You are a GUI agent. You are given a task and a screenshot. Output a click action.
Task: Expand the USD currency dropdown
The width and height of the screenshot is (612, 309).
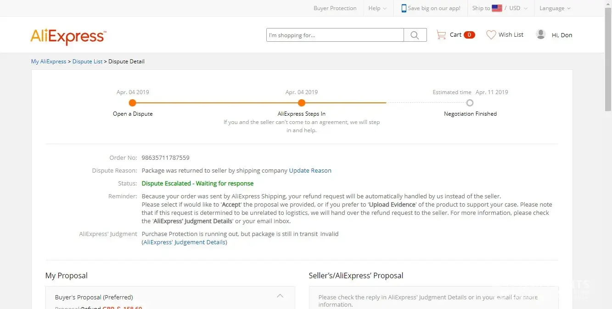point(518,8)
